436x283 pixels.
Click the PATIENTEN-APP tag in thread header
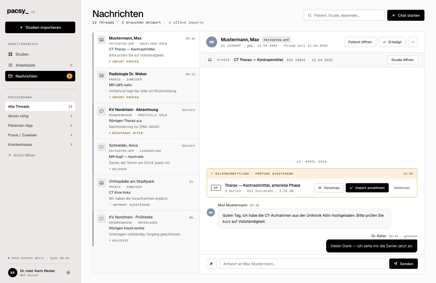(276, 40)
